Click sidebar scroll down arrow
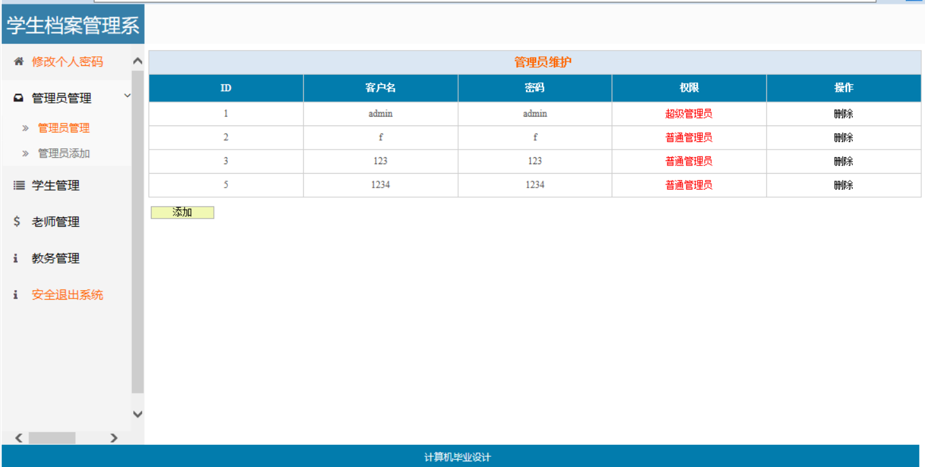This screenshot has width=925, height=467. pyautogui.click(x=138, y=414)
